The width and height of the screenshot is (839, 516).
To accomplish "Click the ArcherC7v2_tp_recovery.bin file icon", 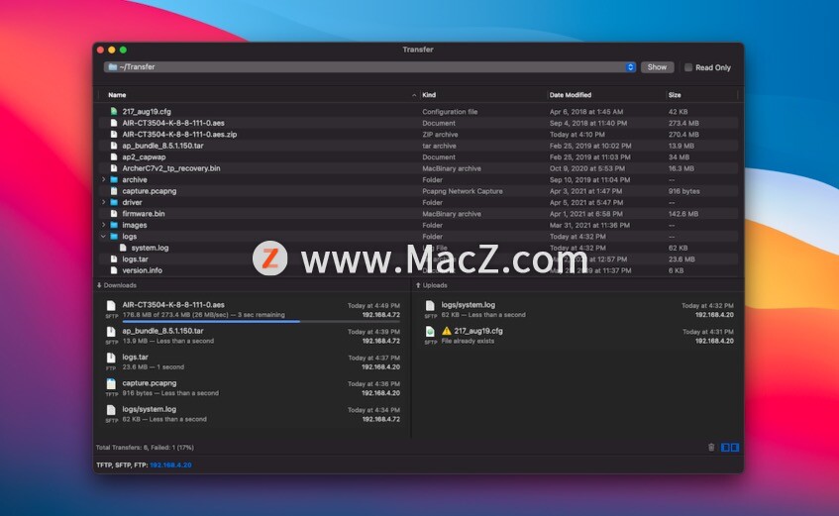I will 114,168.
